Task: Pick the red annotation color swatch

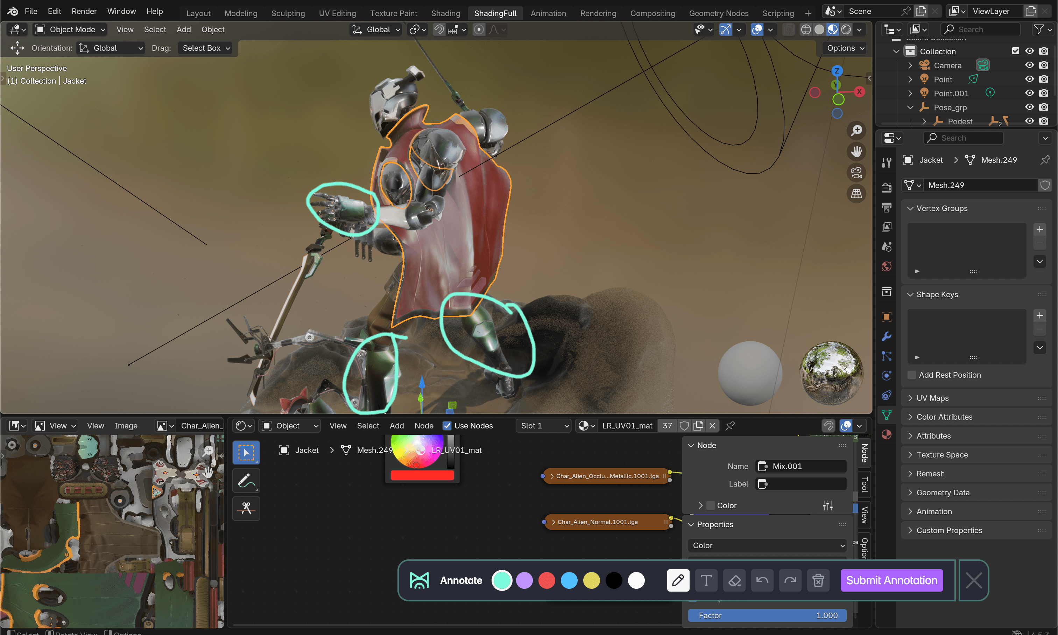Action: 546,581
